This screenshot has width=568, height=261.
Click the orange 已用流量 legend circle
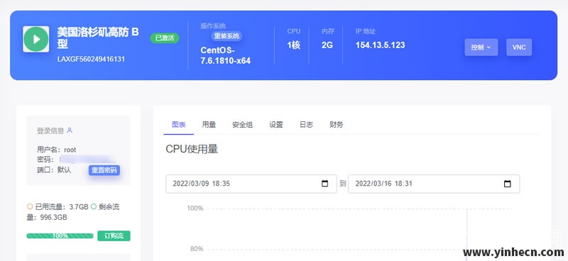coord(30,206)
